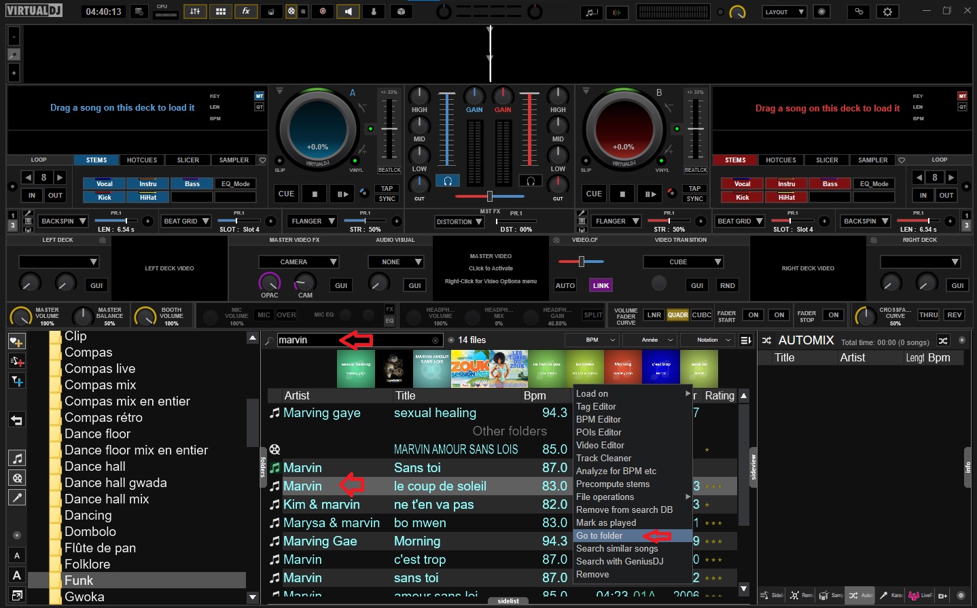Click the video crossfader slider handle
The height and width of the screenshot is (608, 977).
[x=582, y=262]
